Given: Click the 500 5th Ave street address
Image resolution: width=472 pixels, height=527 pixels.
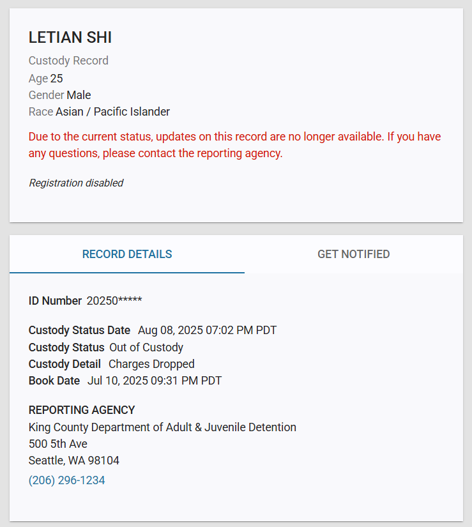Looking at the screenshot, I should [x=58, y=444].
